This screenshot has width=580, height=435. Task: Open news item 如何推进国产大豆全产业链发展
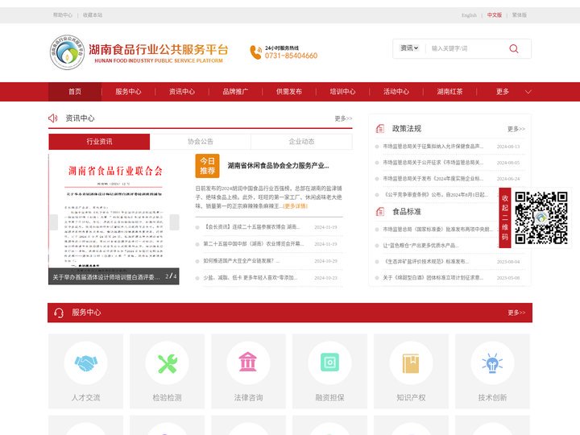point(241,261)
